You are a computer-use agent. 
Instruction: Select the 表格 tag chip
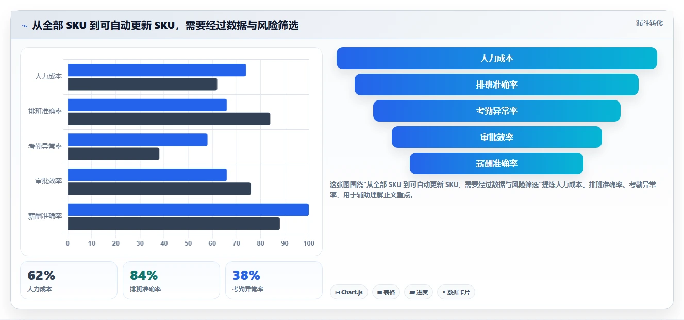click(386, 292)
